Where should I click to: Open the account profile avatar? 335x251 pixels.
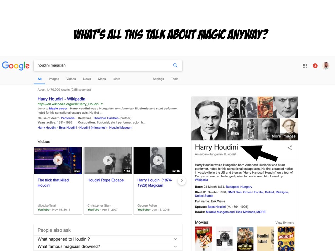click(326, 66)
